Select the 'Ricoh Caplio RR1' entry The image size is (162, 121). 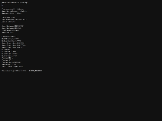(x=10, y=53)
